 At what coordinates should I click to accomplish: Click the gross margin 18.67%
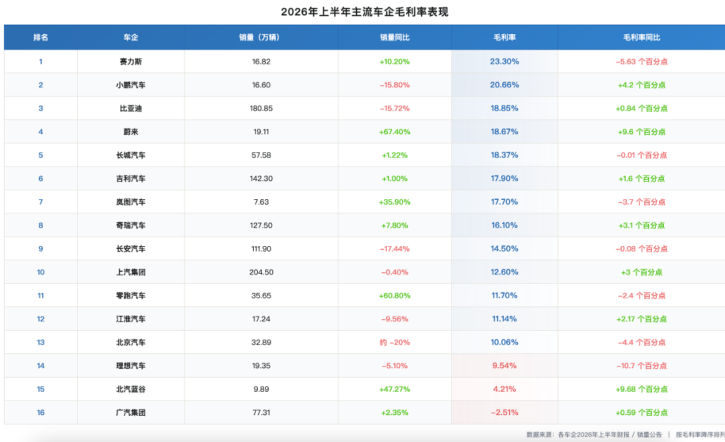504,131
